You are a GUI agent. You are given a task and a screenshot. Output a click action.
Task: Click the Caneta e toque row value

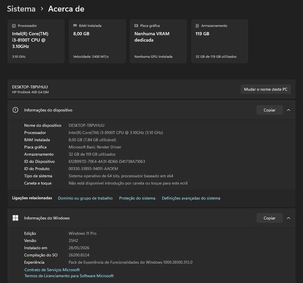[128, 183]
